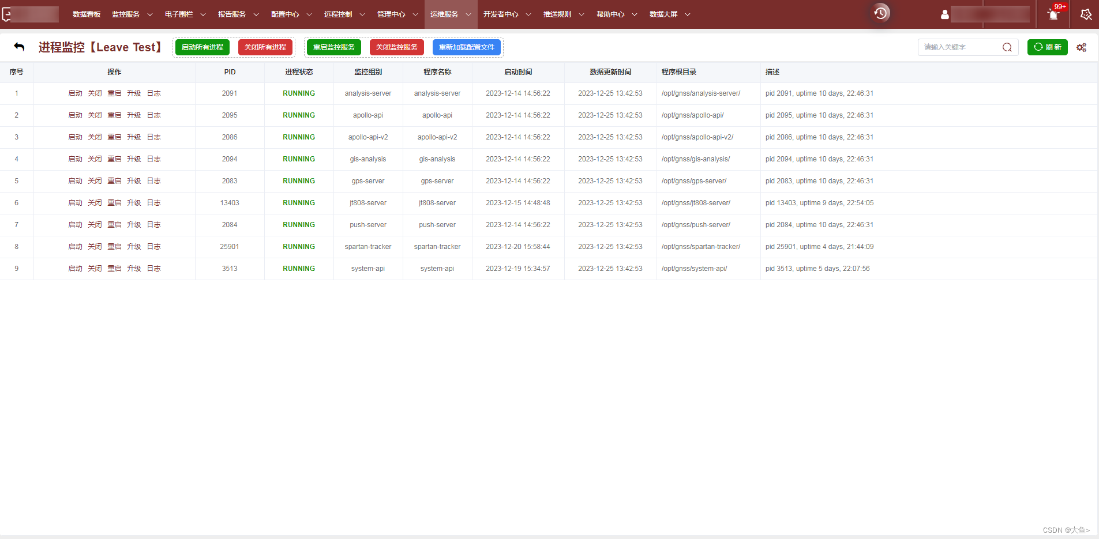Click the search magnifier icon

1007,47
